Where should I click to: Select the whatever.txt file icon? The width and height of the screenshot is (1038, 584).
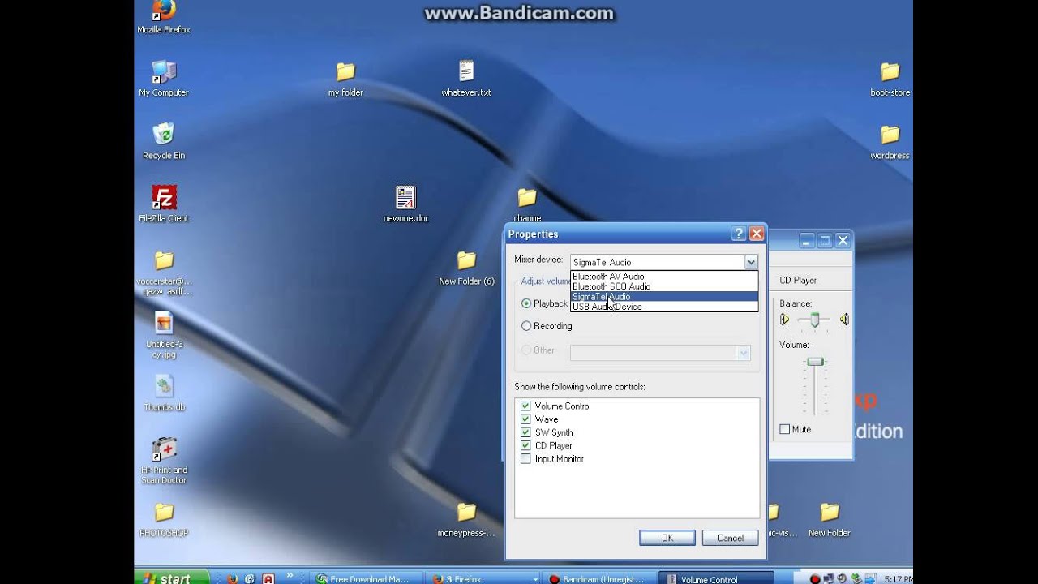tap(466, 79)
